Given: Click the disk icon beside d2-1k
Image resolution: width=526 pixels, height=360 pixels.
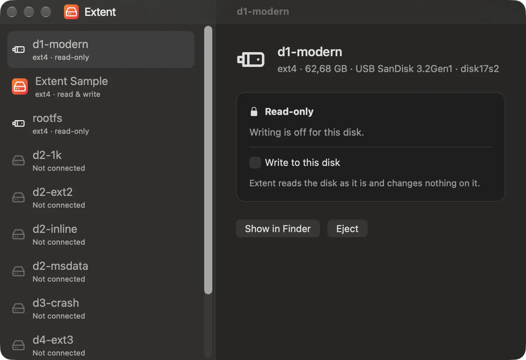Looking at the screenshot, I should [x=18, y=160].
